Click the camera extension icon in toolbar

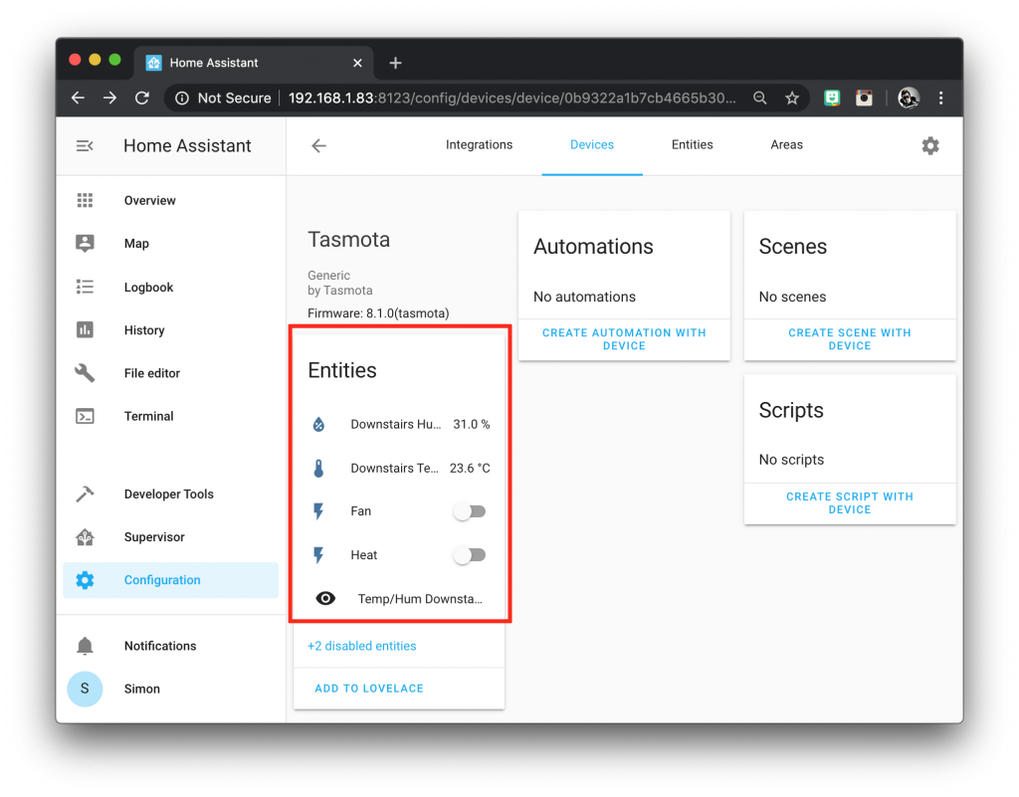click(x=864, y=99)
